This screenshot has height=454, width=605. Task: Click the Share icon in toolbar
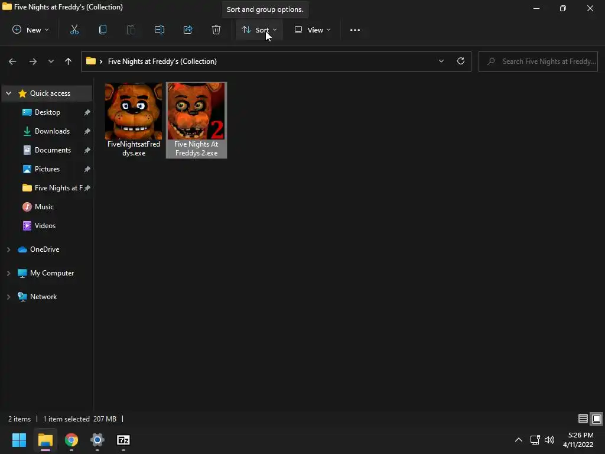pyautogui.click(x=188, y=30)
